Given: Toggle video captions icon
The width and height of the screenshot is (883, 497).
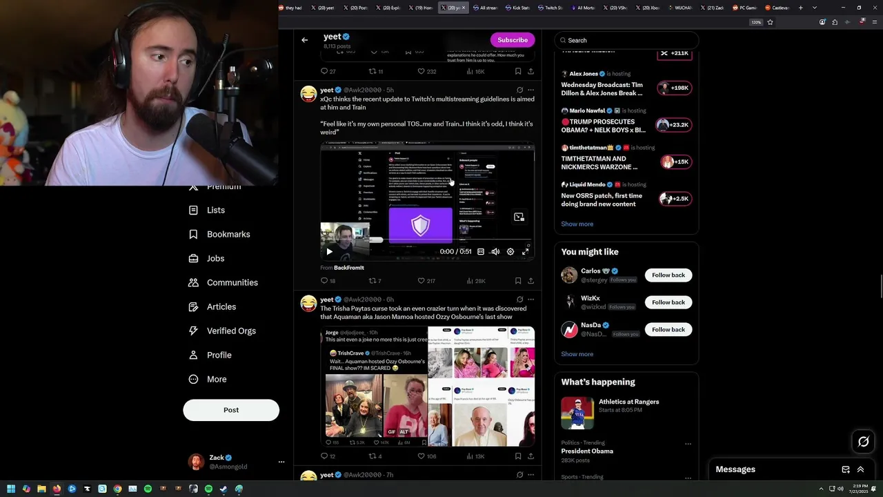Looking at the screenshot, I should pyautogui.click(x=481, y=252).
